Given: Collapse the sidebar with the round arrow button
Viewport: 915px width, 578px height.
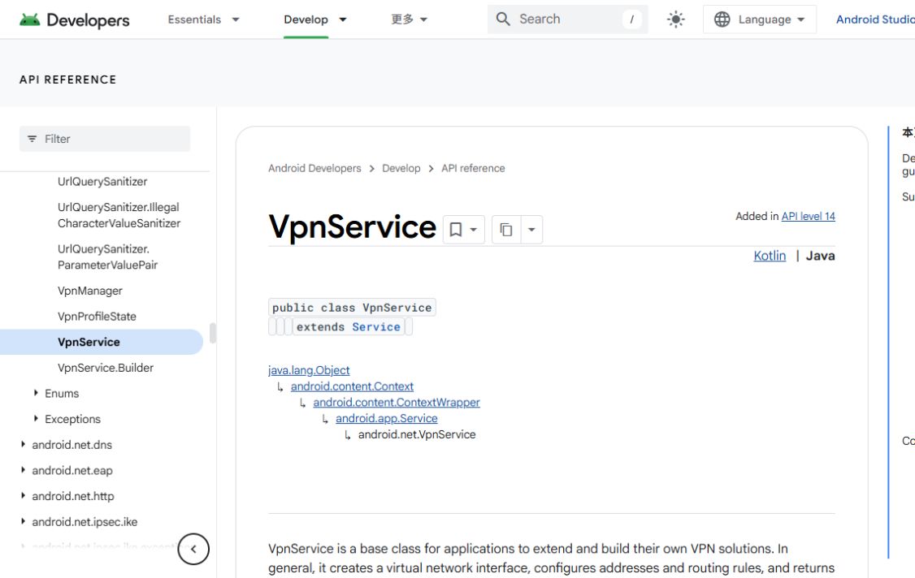Looking at the screenshot, I should pos(193,549).
